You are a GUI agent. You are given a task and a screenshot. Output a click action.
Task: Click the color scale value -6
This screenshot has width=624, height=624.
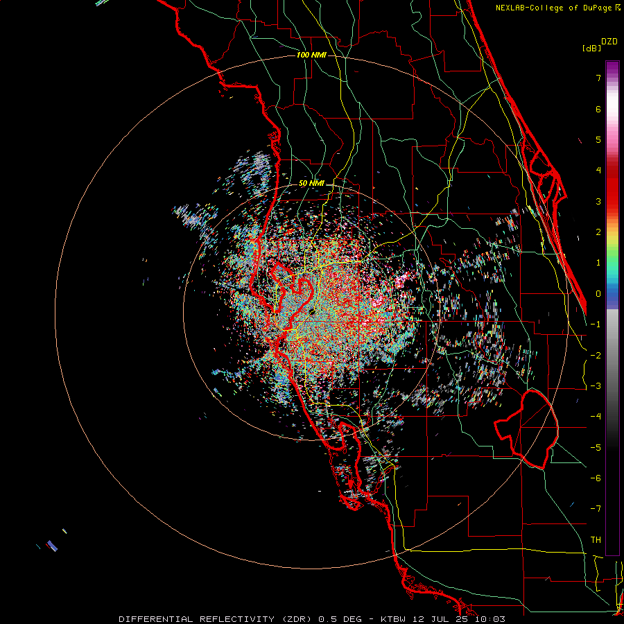click(596, 478)
